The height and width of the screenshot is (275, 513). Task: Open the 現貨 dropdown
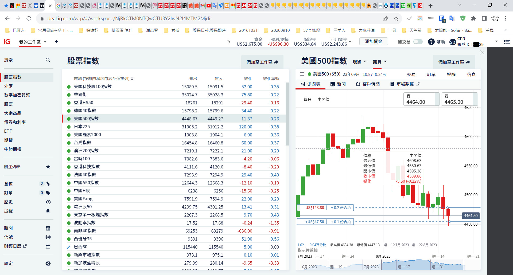(359, 62)
